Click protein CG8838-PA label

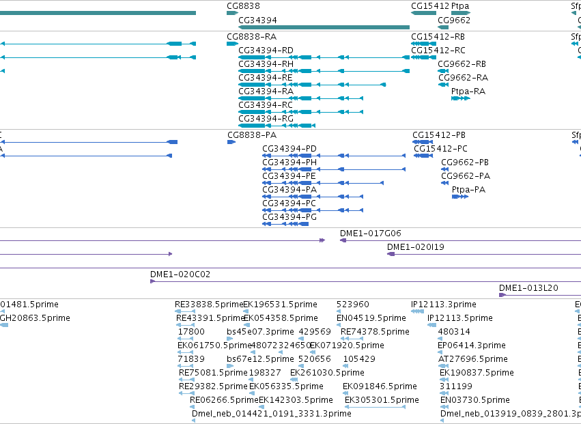(x=252, y=135)
